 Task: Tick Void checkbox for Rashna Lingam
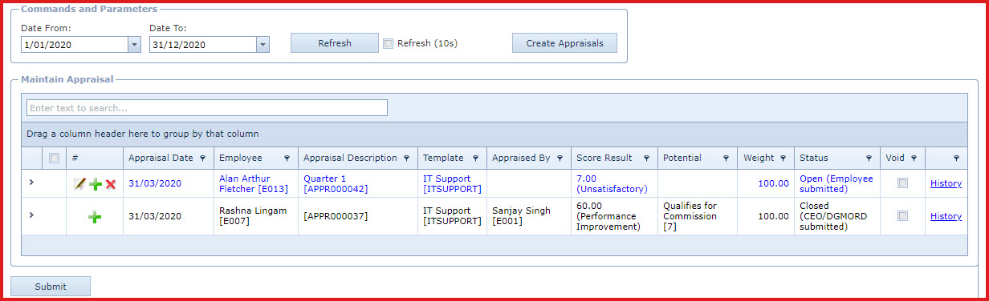click(x=903, y=216)
